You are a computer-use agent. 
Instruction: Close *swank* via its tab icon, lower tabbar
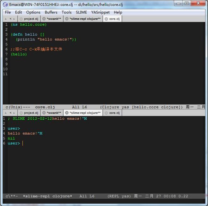pyautogui.click(x=44, y=113)
